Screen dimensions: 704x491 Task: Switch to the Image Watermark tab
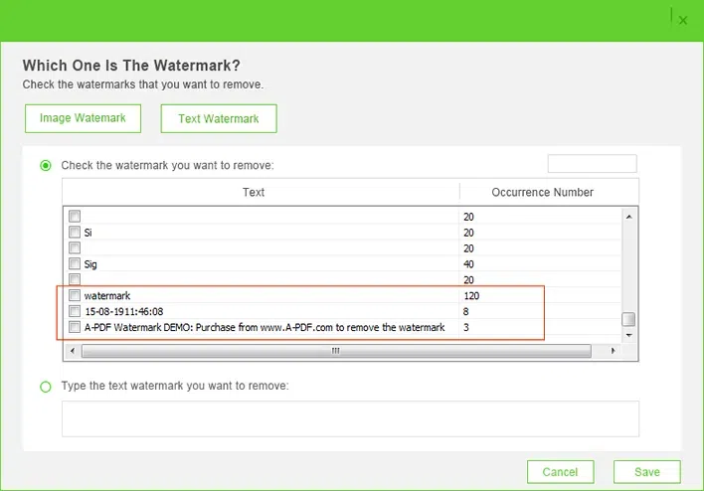tap(83, 118)
